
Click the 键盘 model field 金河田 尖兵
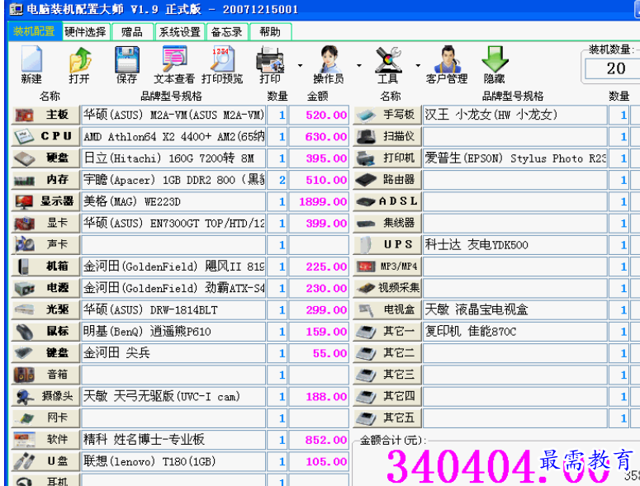(x=173, y=352)
